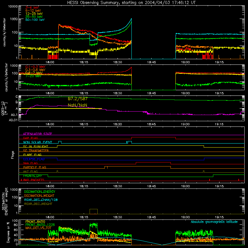This screenshot has height=248, width=248.
Task: Click the AAZ_FLAG label
Action: click(30, 171)
